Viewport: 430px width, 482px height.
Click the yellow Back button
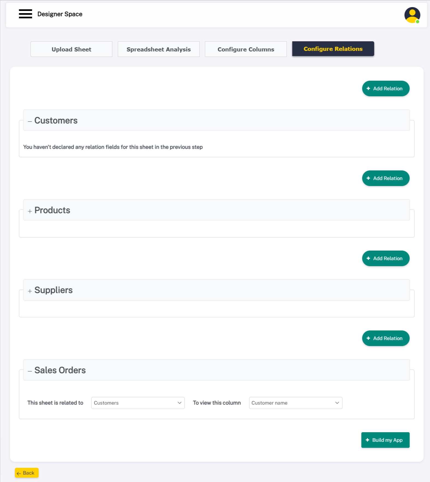pos(26,473)
